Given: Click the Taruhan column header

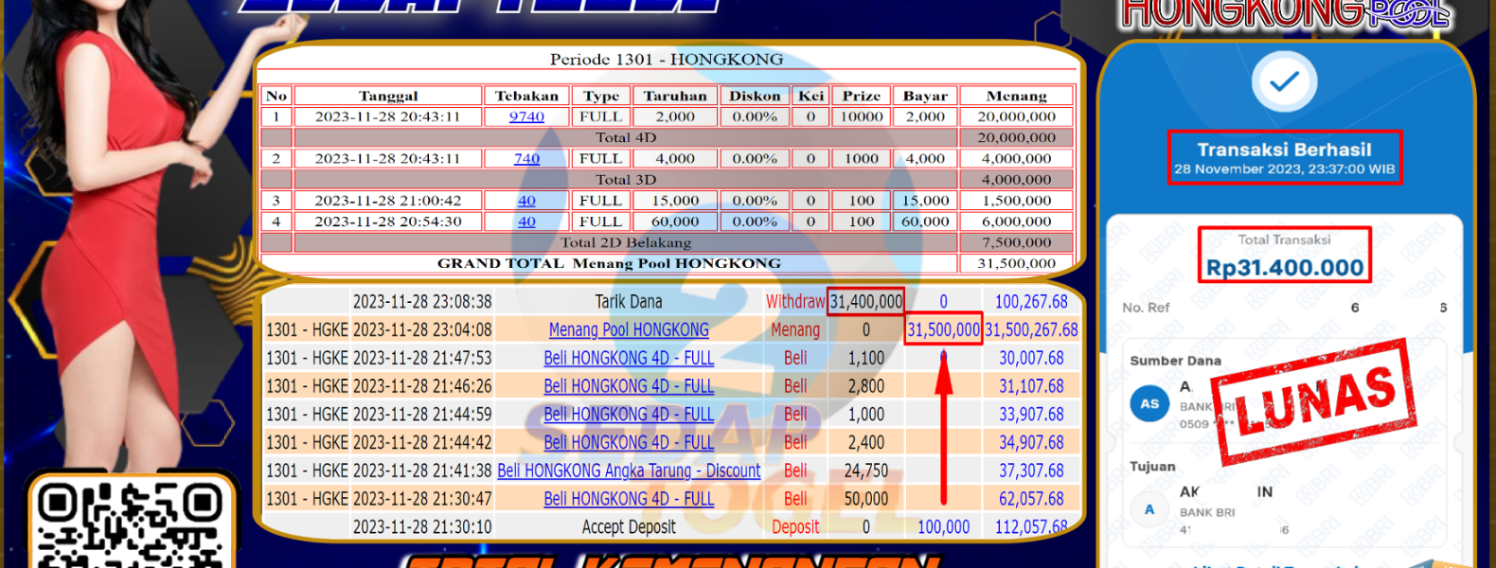Looking at the screenshot, I should [x=675, y=96].
